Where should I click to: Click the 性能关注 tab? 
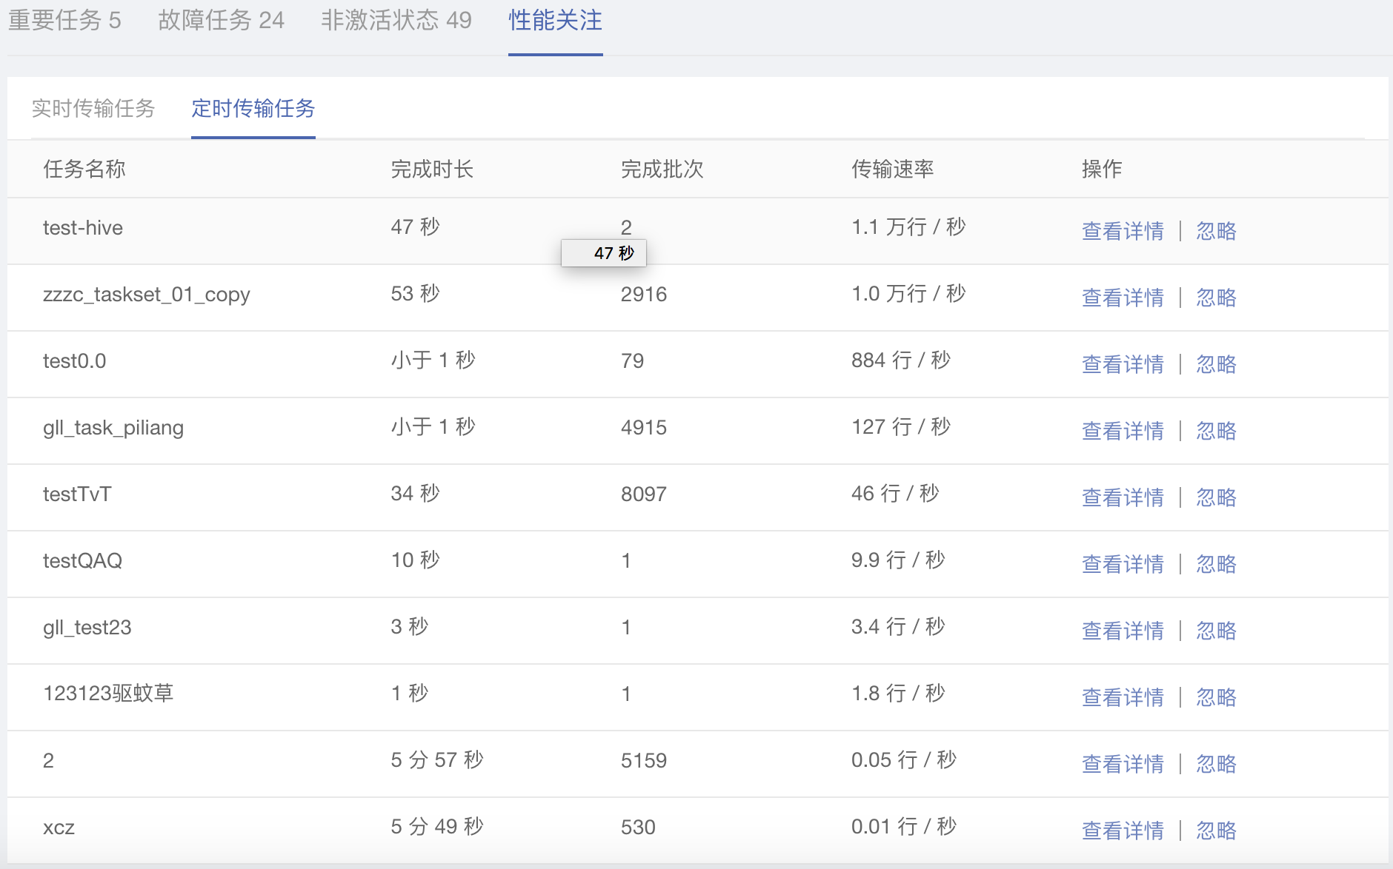coord(555,21)
